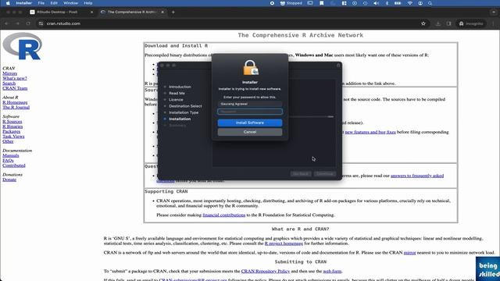Screen dimensions: 500x281
Task: Go back in browser history
Action: click(x=7, y=23)
